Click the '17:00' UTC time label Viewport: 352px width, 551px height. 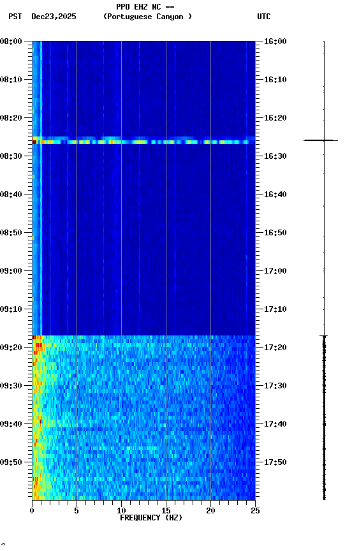pos(275,271)
